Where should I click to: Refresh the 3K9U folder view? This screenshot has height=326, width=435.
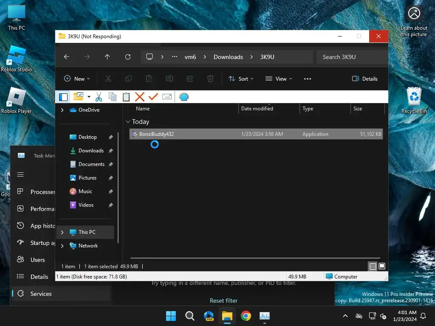(x=128, y=57)
